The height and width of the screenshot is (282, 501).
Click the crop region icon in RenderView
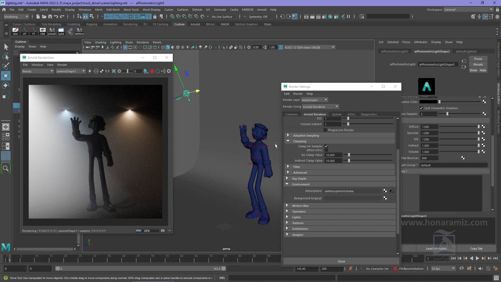pos(114,71)
